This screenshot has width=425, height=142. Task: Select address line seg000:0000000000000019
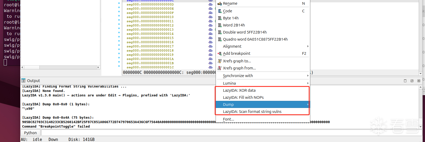point(150,55)
